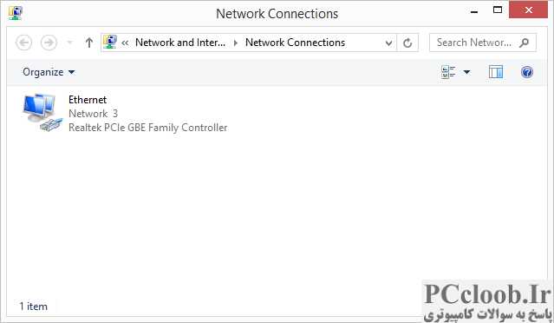Open the Organize menu
554x323 pixels.
click(49, 72)
